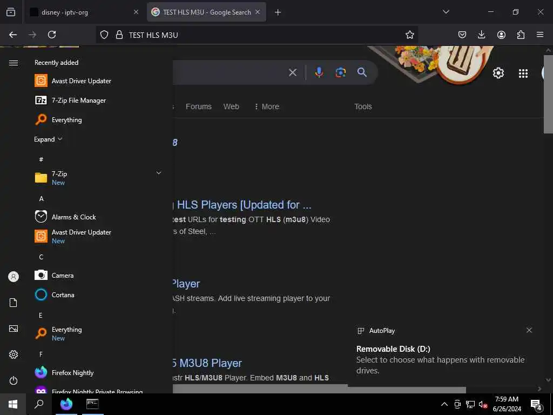Expand the Recently added list
The height and width of the screenshot is (415, 553).
[x=48, y=139]
